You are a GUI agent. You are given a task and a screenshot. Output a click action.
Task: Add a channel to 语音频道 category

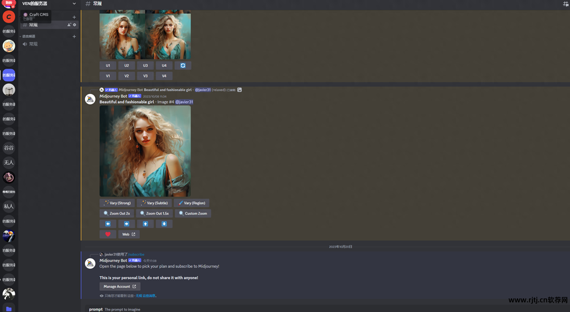(x=74, y=37)
